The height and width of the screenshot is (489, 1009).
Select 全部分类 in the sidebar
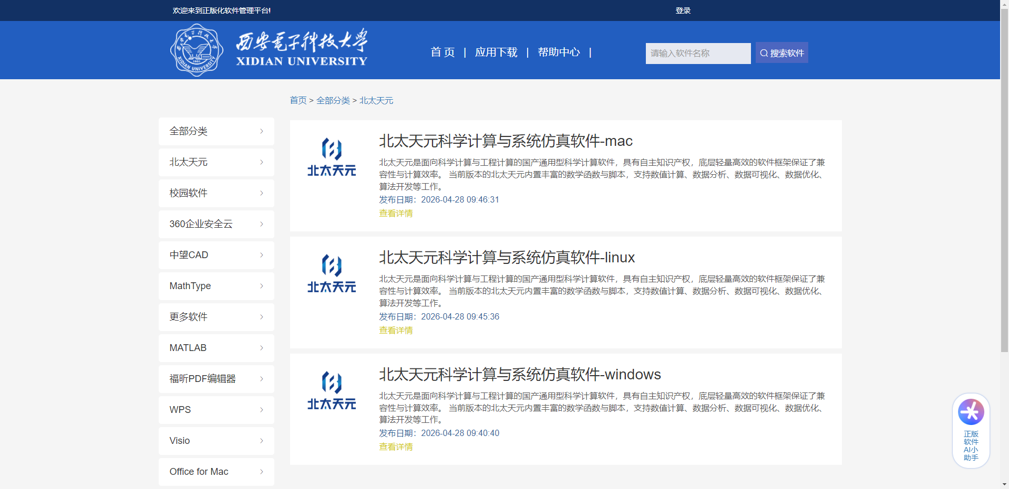(x=217, y=131)
